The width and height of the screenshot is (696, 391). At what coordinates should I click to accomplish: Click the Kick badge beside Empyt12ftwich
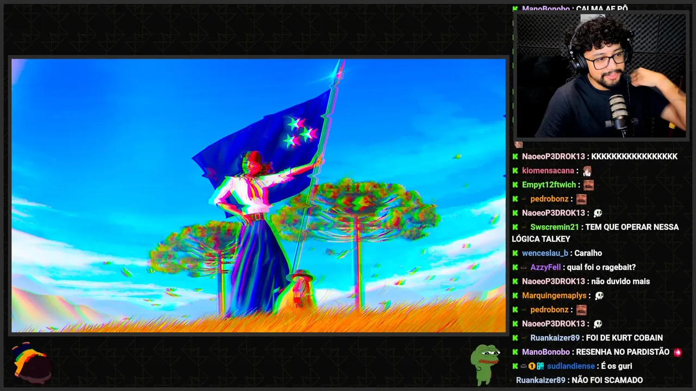515,185
